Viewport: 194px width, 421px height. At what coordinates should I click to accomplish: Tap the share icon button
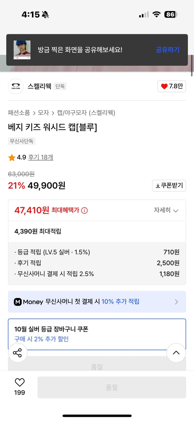[x=17, y=353]
